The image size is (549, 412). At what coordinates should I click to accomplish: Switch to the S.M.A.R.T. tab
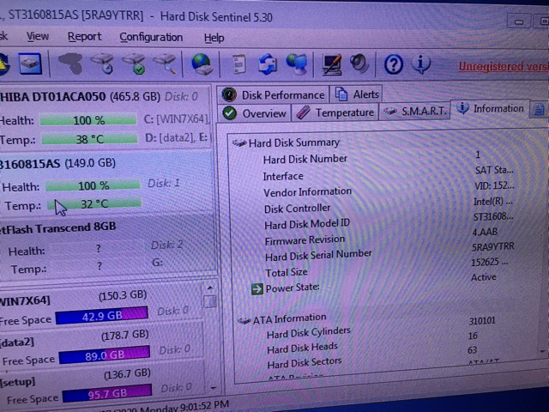tap(414, 112)
